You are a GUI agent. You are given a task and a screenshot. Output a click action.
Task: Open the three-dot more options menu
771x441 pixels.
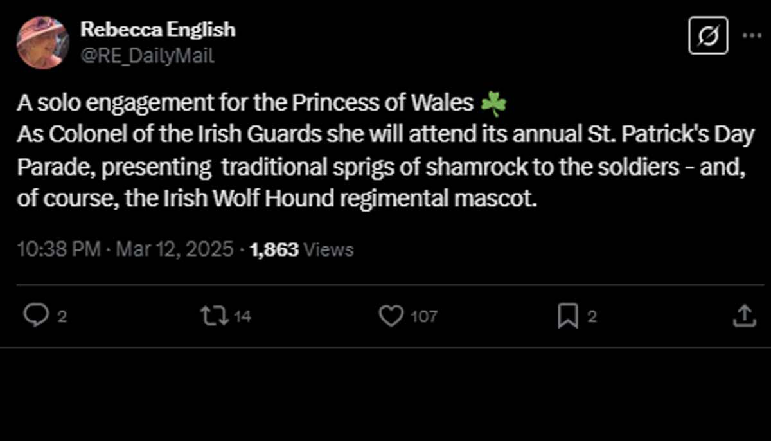(751, 35)
